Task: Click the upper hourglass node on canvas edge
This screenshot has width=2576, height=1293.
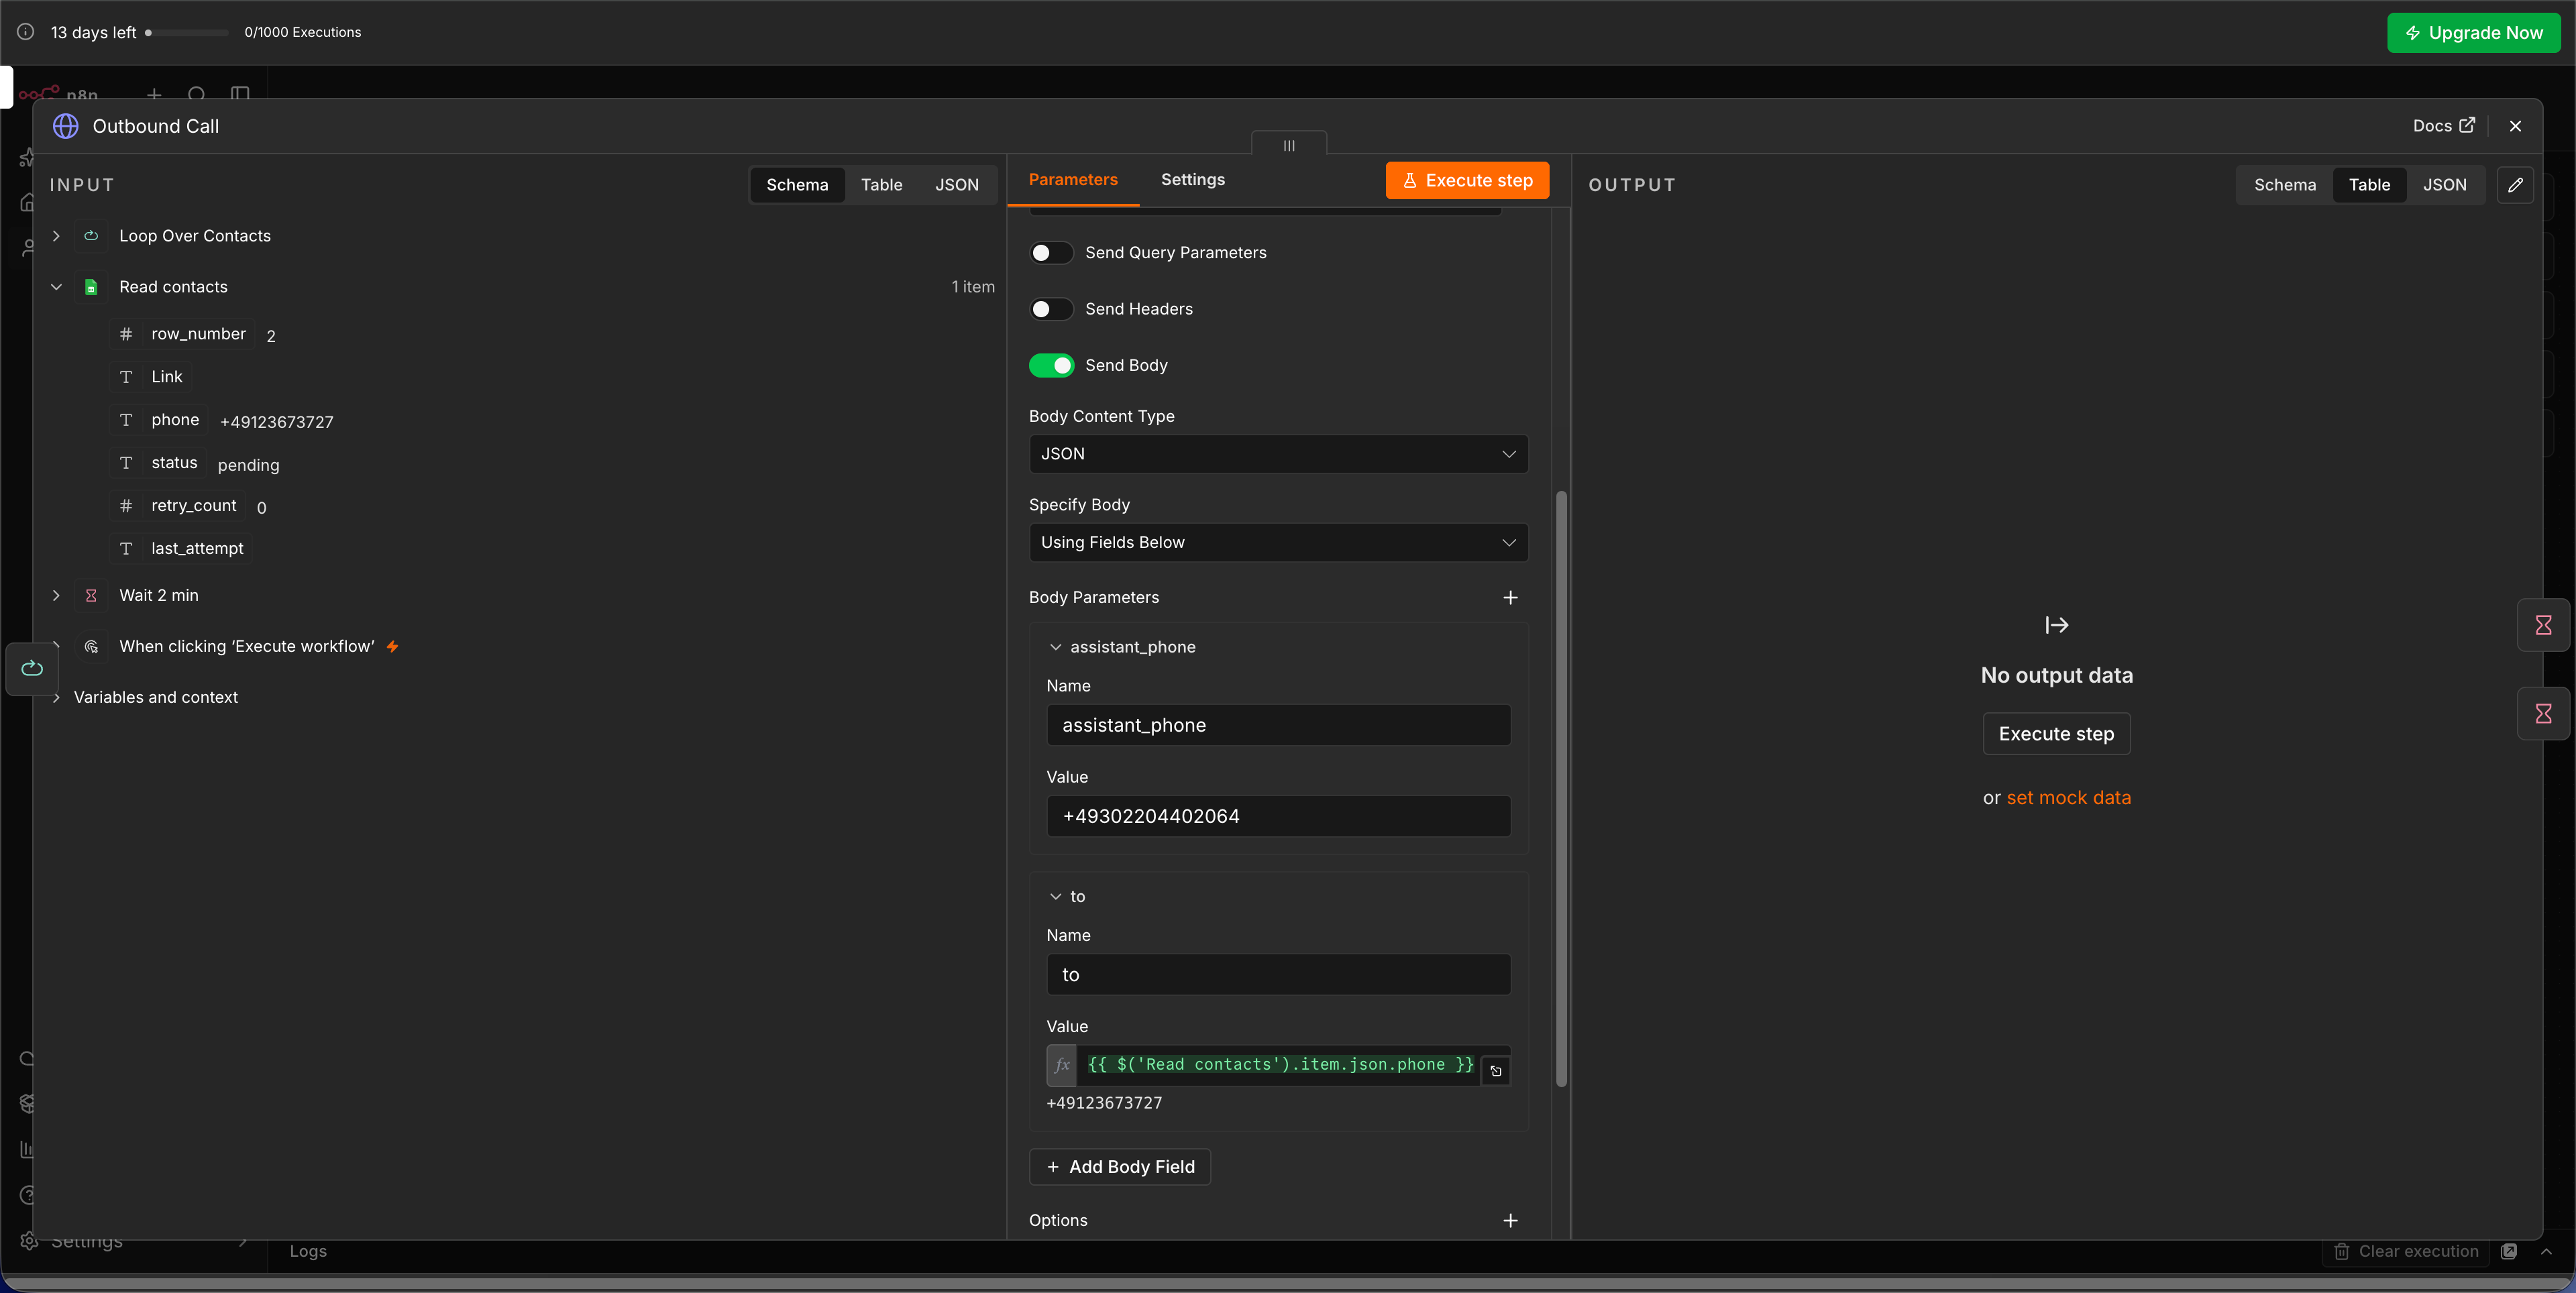Action: (x=2543, y=626)
